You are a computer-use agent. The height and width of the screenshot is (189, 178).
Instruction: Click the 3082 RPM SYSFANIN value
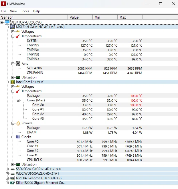tap(85, 68)
